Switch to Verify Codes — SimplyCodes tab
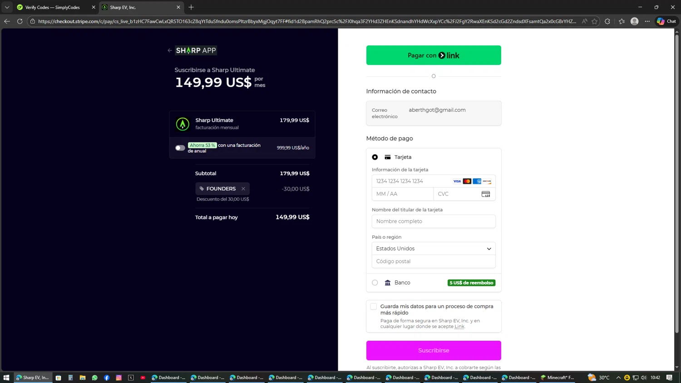This screenshot has height=383, width=681. (x=53, y=7)
